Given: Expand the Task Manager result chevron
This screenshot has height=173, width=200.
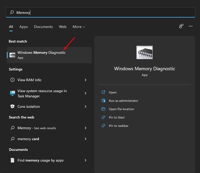Looking at the screenshot, I should 85,93.
